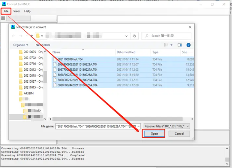Screen dimensions: 232x168
Task: Open the 20211015 folder in tree
Action: (x=33, y=87)
